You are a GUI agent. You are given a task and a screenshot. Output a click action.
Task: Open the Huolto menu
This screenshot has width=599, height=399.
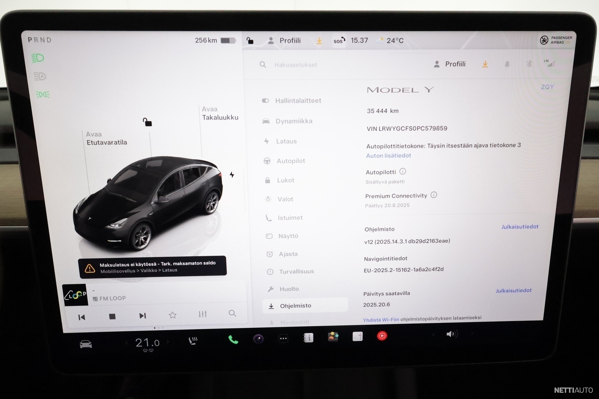[x=283, y=289]
